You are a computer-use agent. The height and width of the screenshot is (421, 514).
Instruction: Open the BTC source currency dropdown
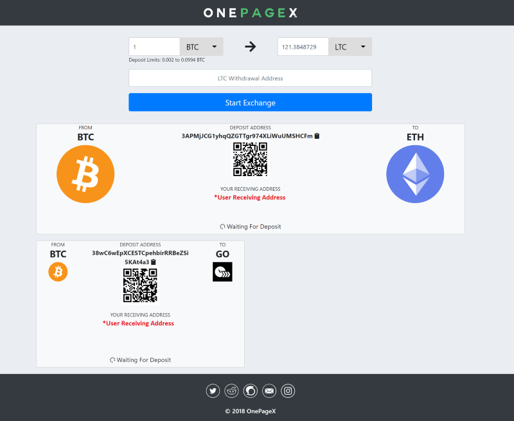tap(201, 47)
